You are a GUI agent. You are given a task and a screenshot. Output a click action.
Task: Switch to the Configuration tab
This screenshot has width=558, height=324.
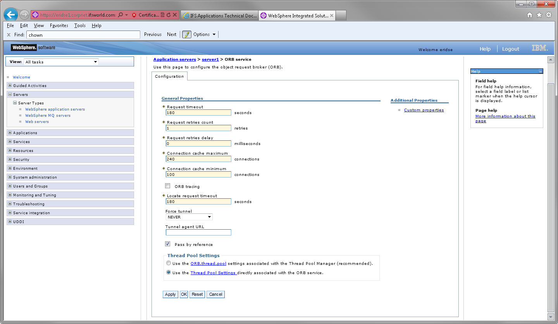click(169, 76)
